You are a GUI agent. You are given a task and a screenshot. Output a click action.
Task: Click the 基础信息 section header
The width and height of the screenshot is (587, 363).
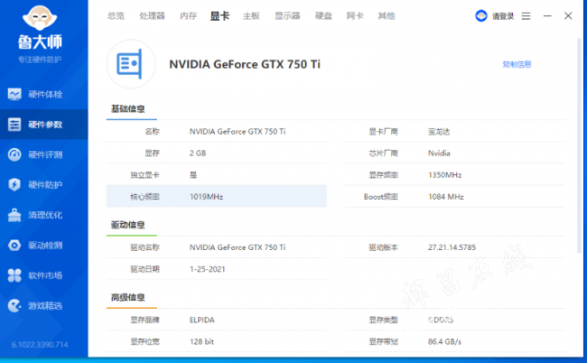[127, 109]
